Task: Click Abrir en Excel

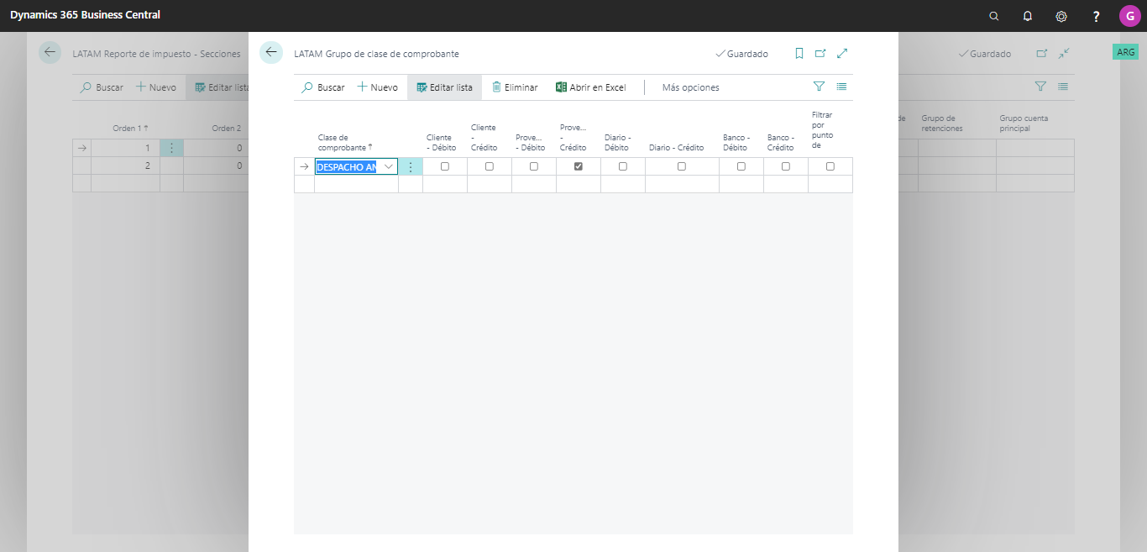Action: [x=591, y=87]
